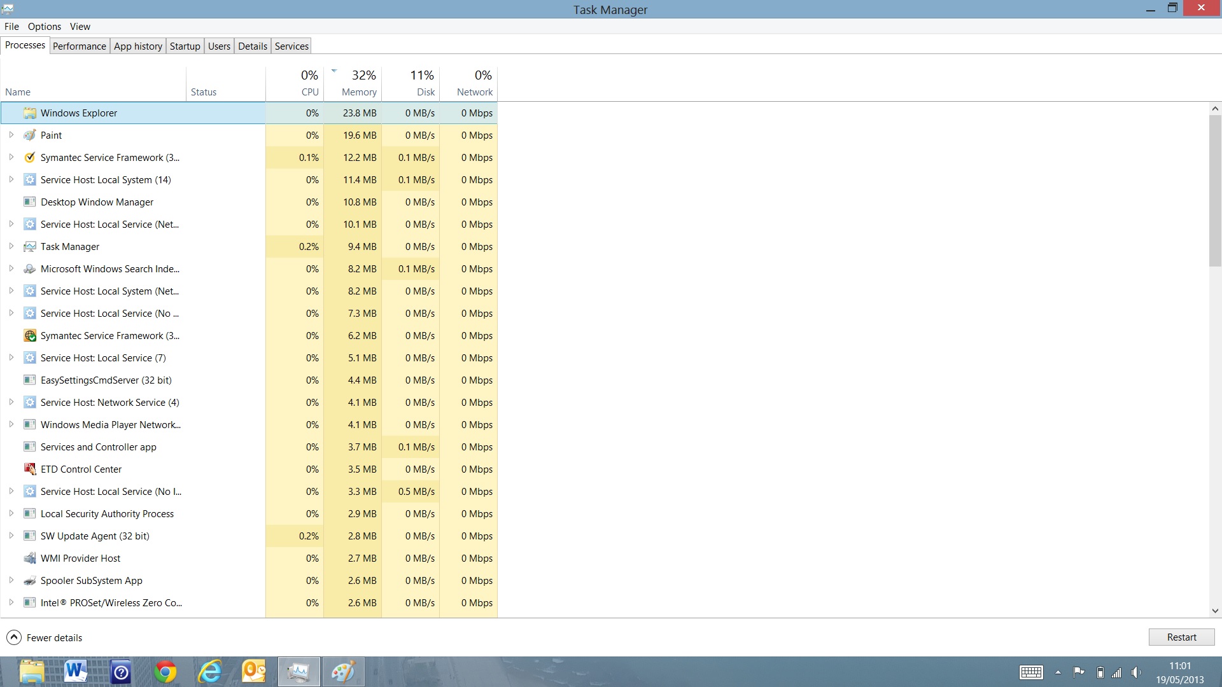Open the Options menu
The height and width of the screenshot is (687, 1222).
45,27
